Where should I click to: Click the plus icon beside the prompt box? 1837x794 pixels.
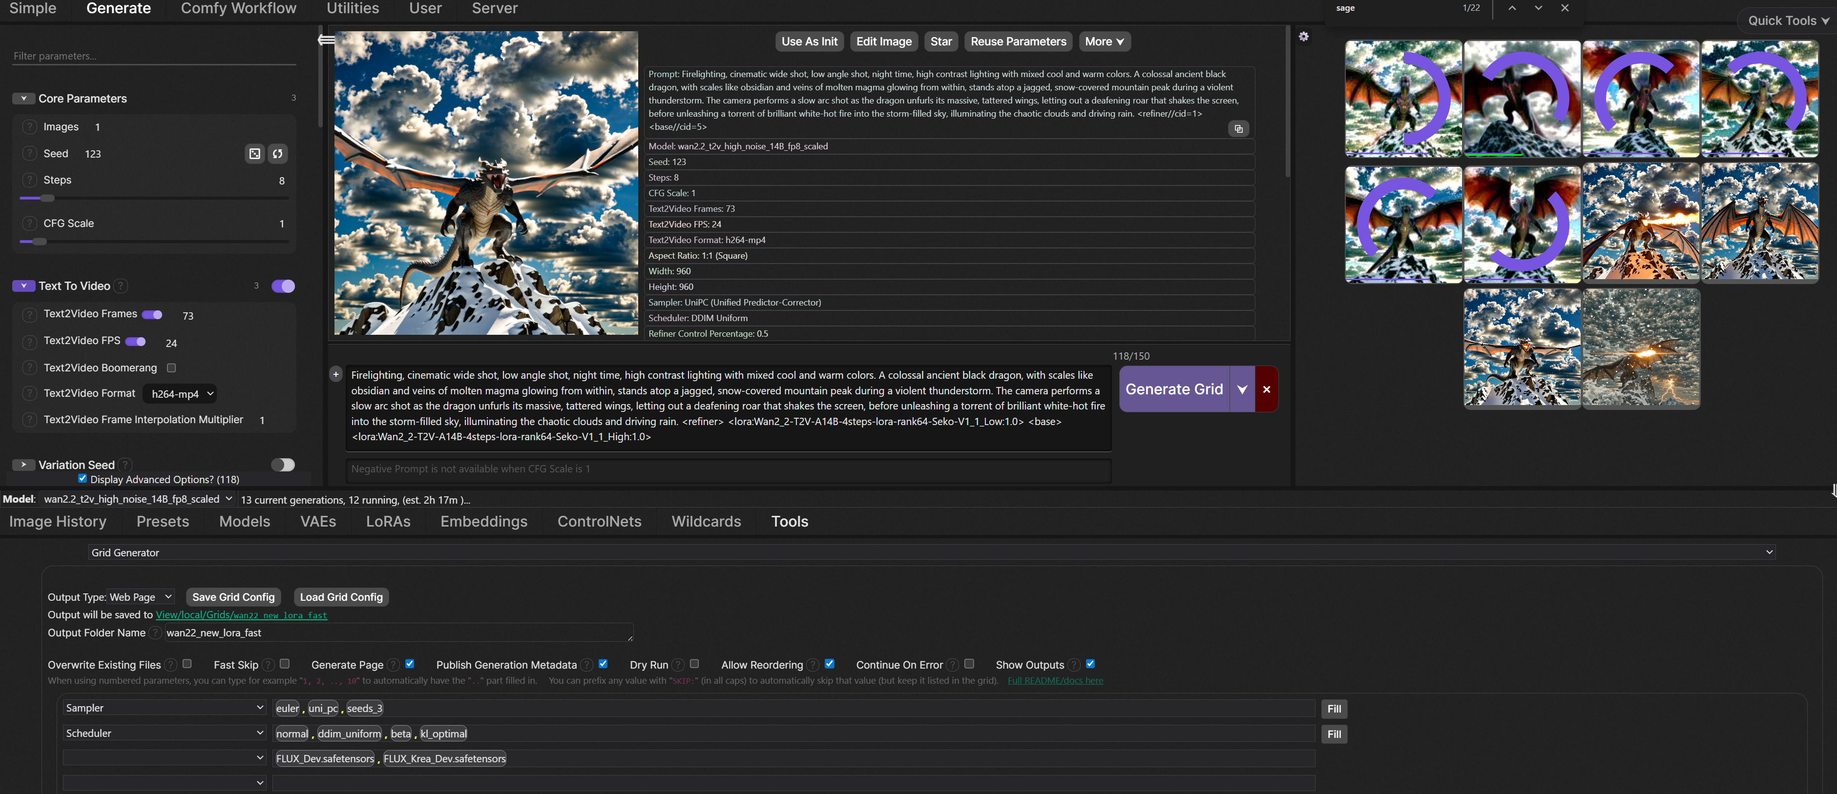pos(336,374)
